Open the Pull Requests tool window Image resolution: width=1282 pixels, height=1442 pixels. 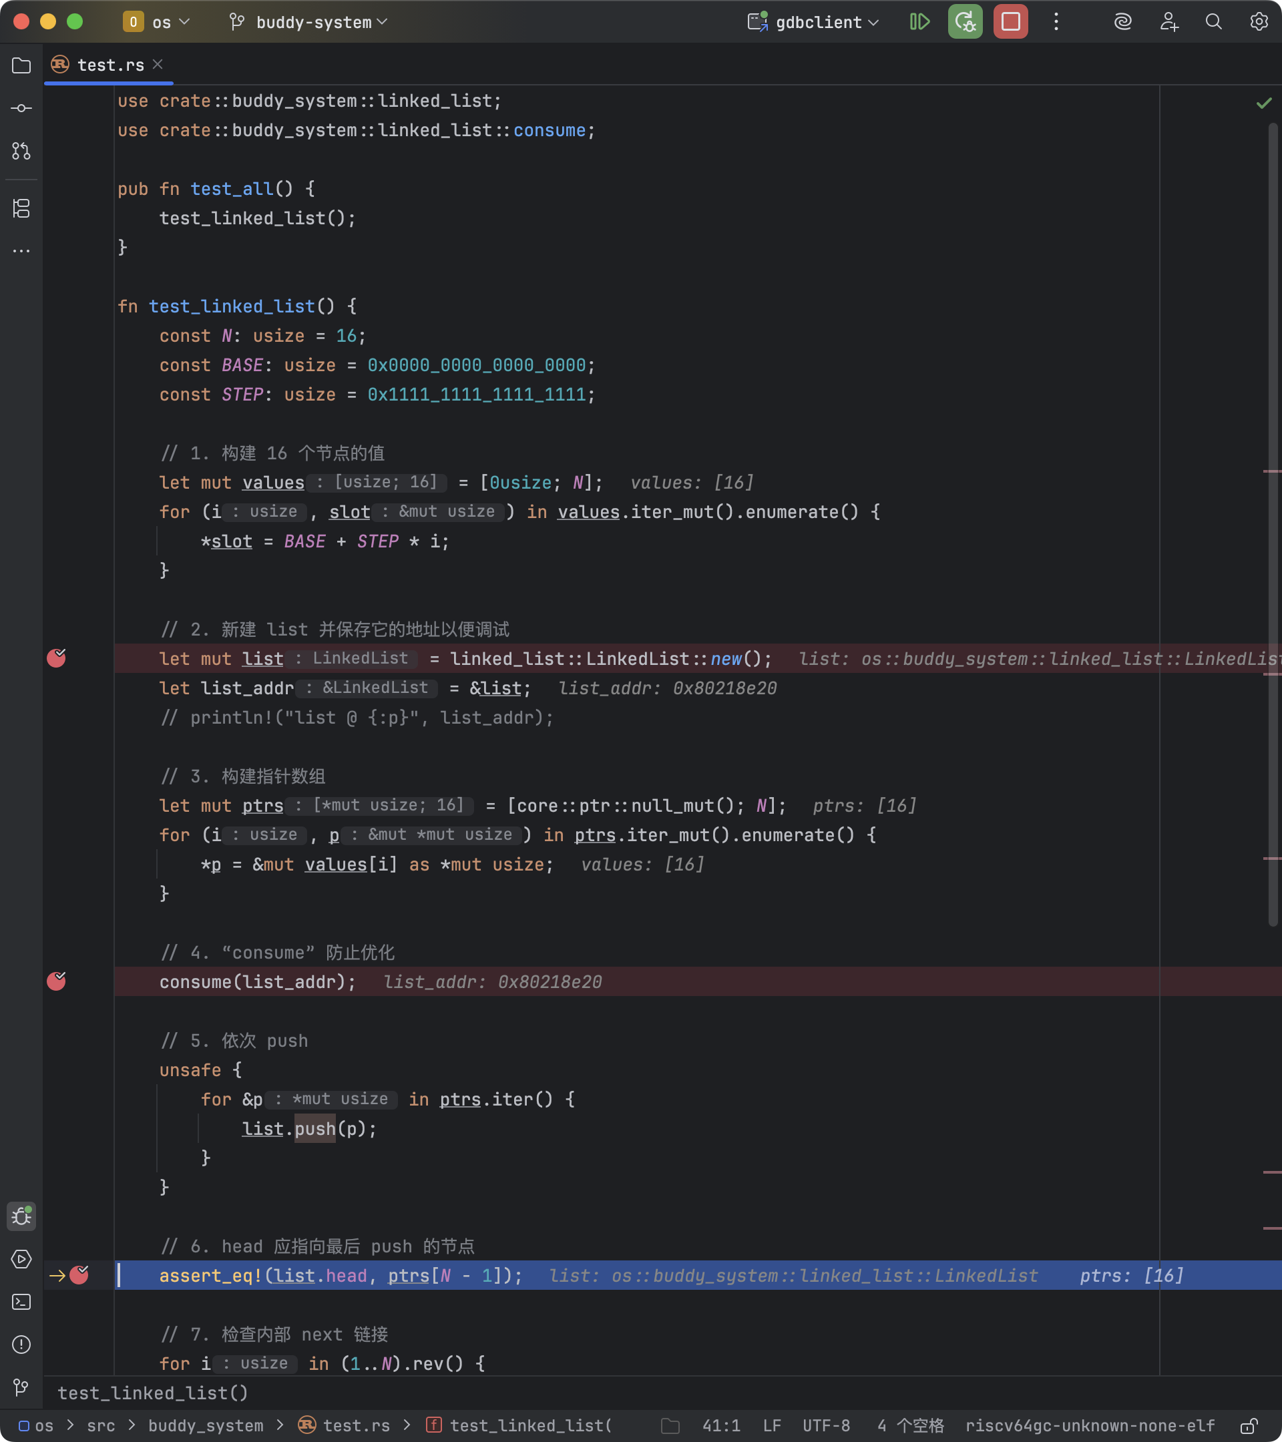coord(21,150)
